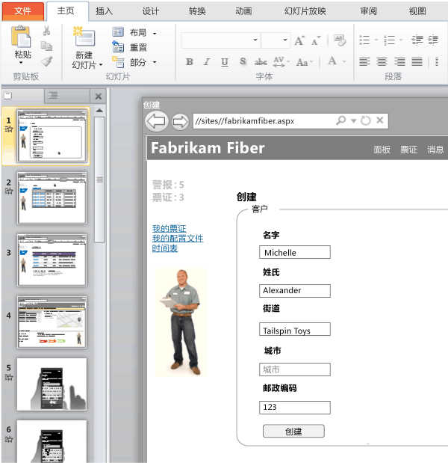Screen dimensions: 448x463
Task: Increase font size with large A icon
Action: coord(299,40)
